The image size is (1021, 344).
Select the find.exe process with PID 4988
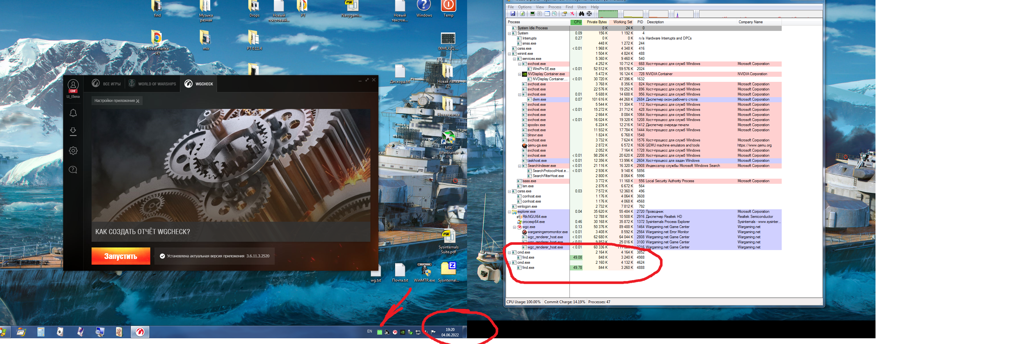pos(528,258)
